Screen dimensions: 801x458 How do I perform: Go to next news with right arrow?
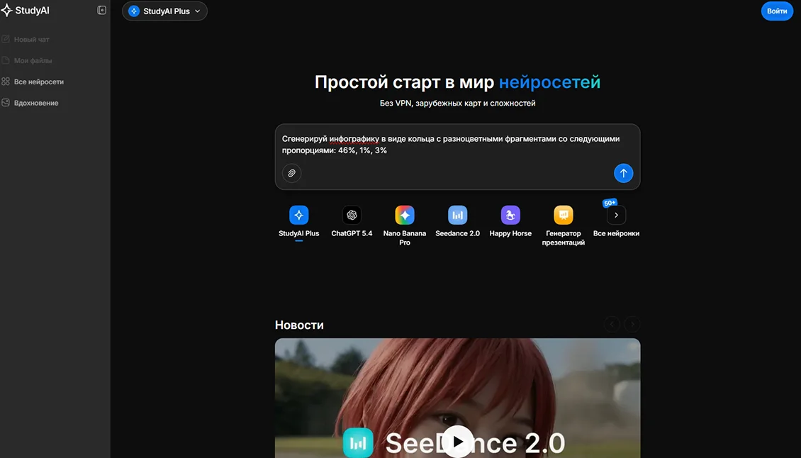click(x=632, y=324)
